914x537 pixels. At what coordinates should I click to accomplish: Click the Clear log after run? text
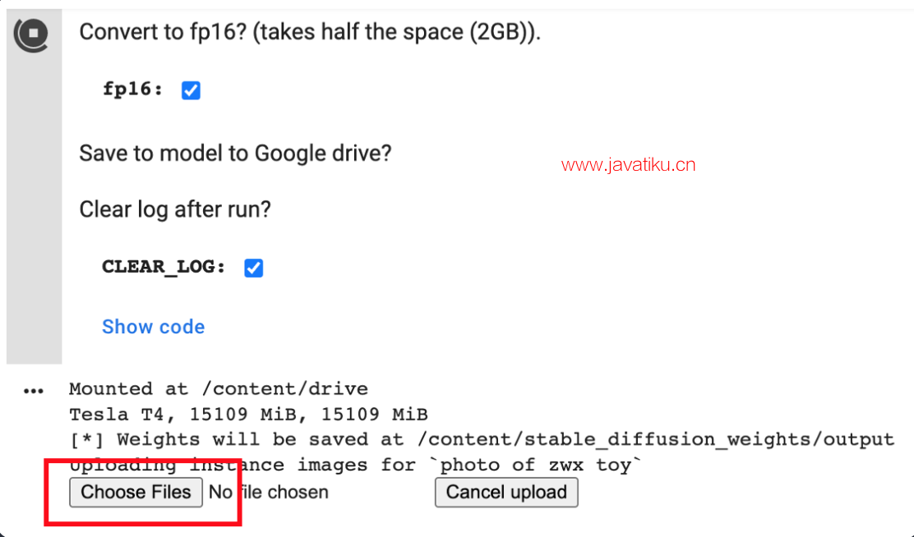(x=175, y=209)
